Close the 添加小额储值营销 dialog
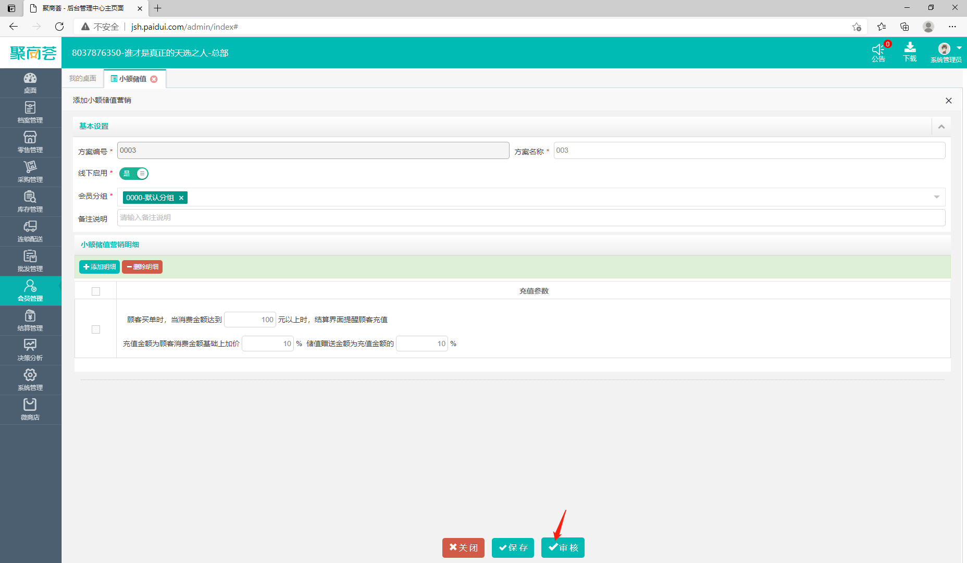 (x=949, y=101)
